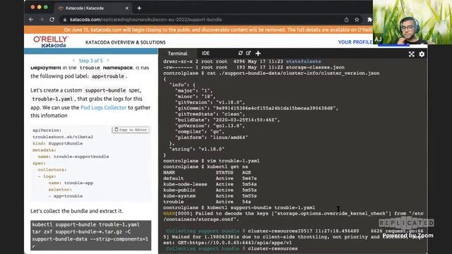Go back with the browser back arrow
452x254 pixels.
pyautogui.click(x=31, y=20)
